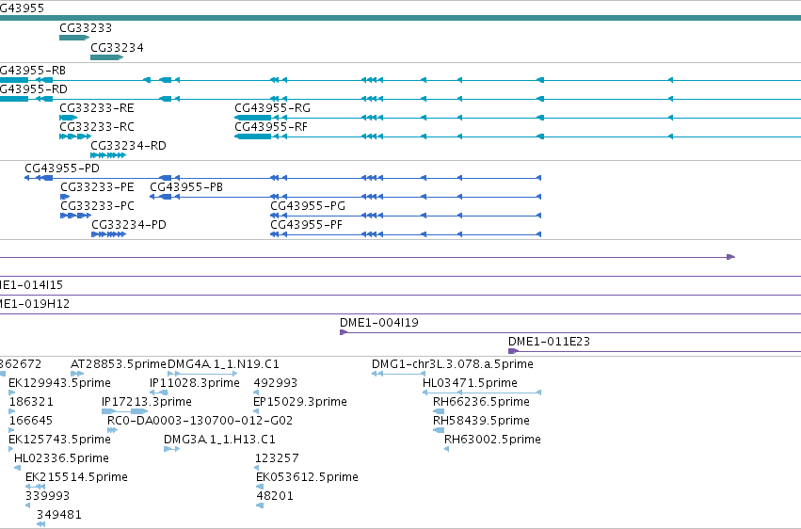
Task: Click the CG33234-RD exon arrows glyph
Action: [x=108, y=155]
